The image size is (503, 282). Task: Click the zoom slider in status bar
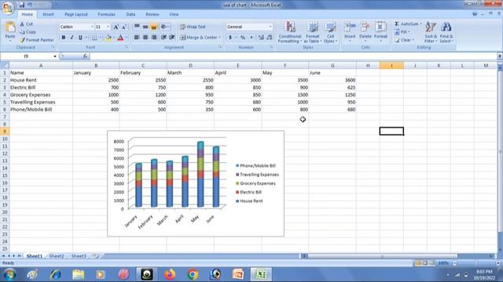click(x=476, y=263)
